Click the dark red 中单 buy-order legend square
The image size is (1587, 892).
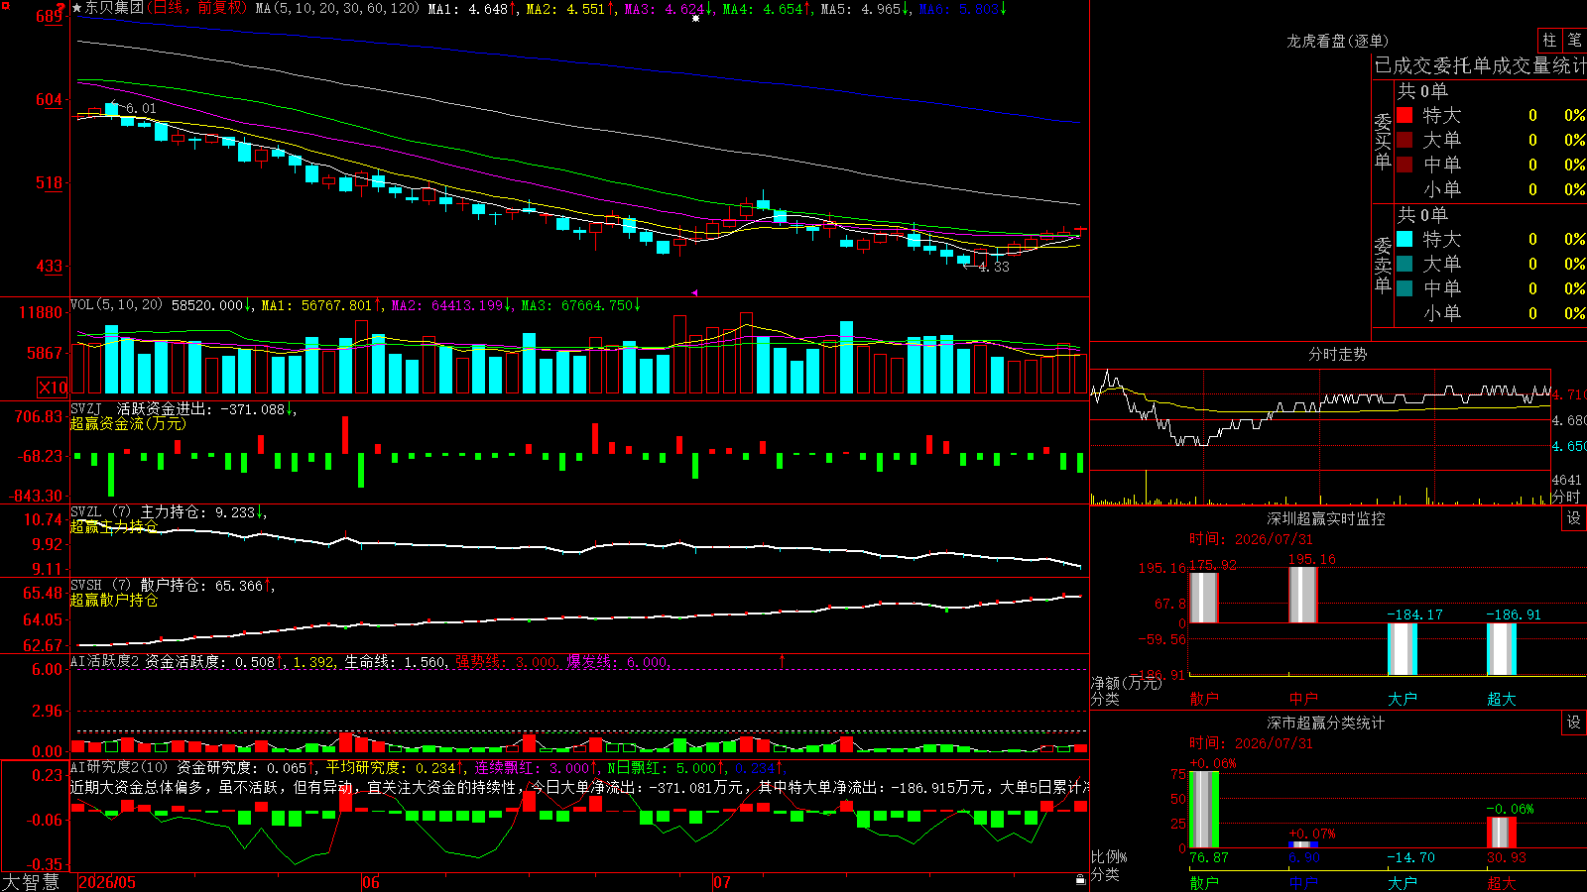(1404, 165)
